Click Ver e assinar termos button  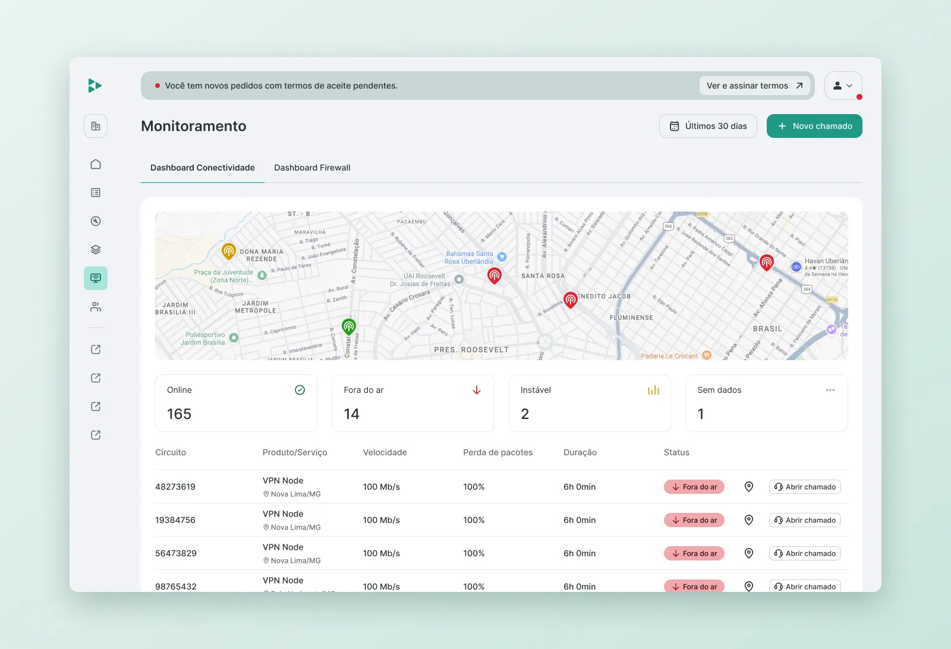coord(755,86)
